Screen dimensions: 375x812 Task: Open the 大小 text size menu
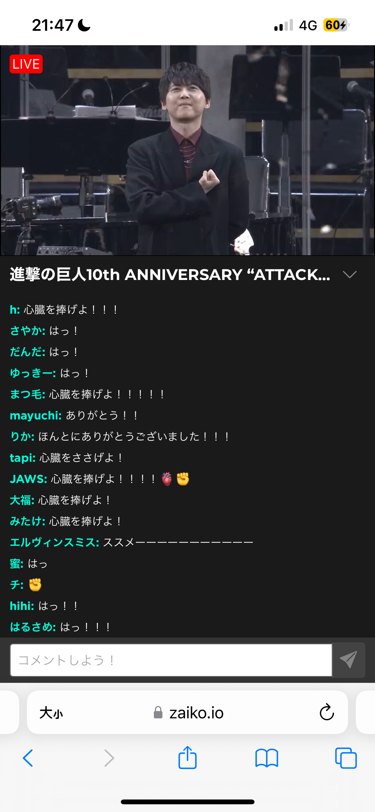click(51, 713)
